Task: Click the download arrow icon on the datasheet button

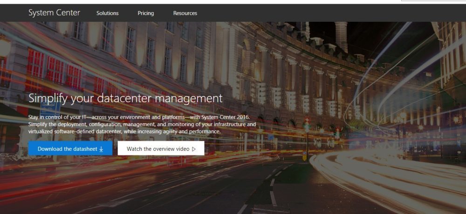Action: click(101, 149)
